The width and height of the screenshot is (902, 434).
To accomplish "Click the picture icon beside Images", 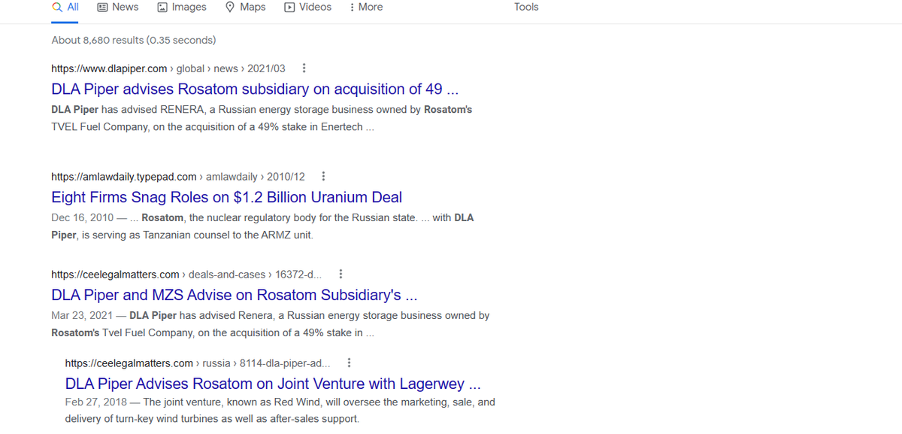I will coord(162,7).
